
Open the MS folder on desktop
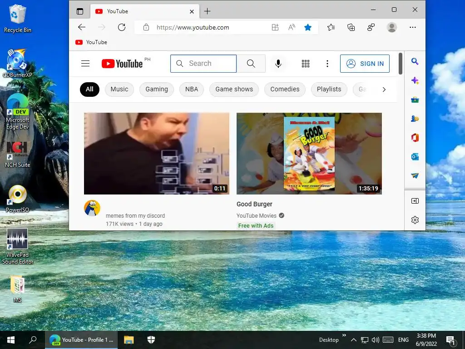(18, 289)
